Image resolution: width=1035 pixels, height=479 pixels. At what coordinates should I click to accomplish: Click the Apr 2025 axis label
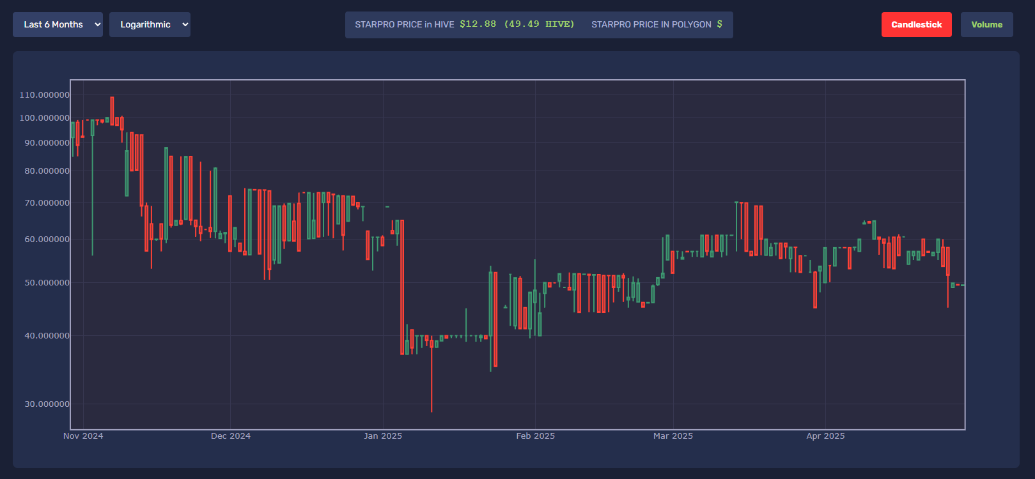[825, 436]
